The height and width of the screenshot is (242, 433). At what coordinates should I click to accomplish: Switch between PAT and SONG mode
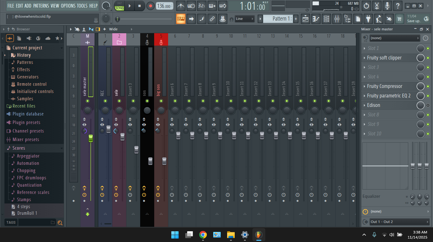coord(120,6)
